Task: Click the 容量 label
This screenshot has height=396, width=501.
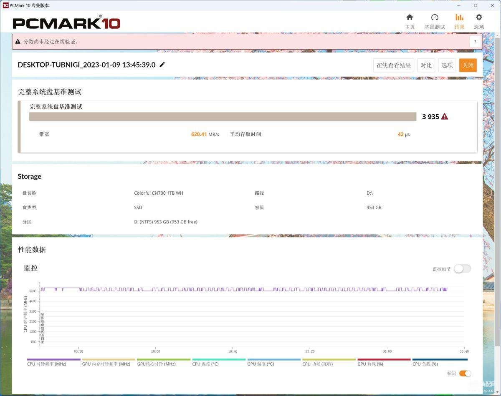Action: coord(259,207)
